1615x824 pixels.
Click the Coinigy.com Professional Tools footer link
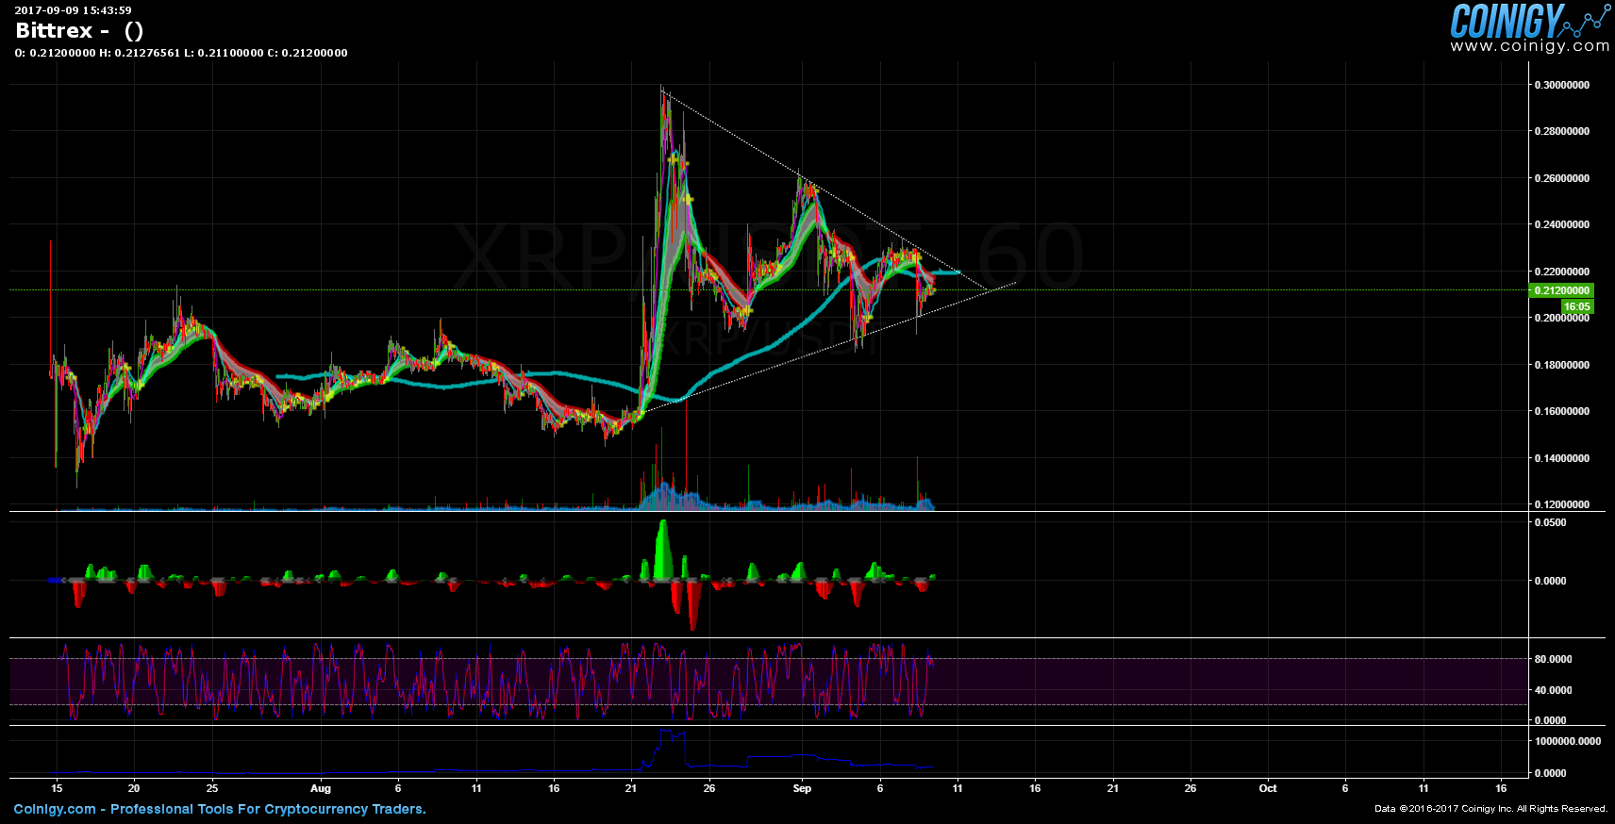(x=220, y=809)
